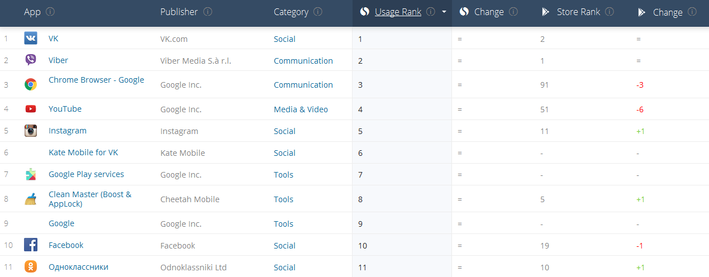Click the Facebook app icon
Viewport: 709px width, 277px height.
[x=30, y=245]
